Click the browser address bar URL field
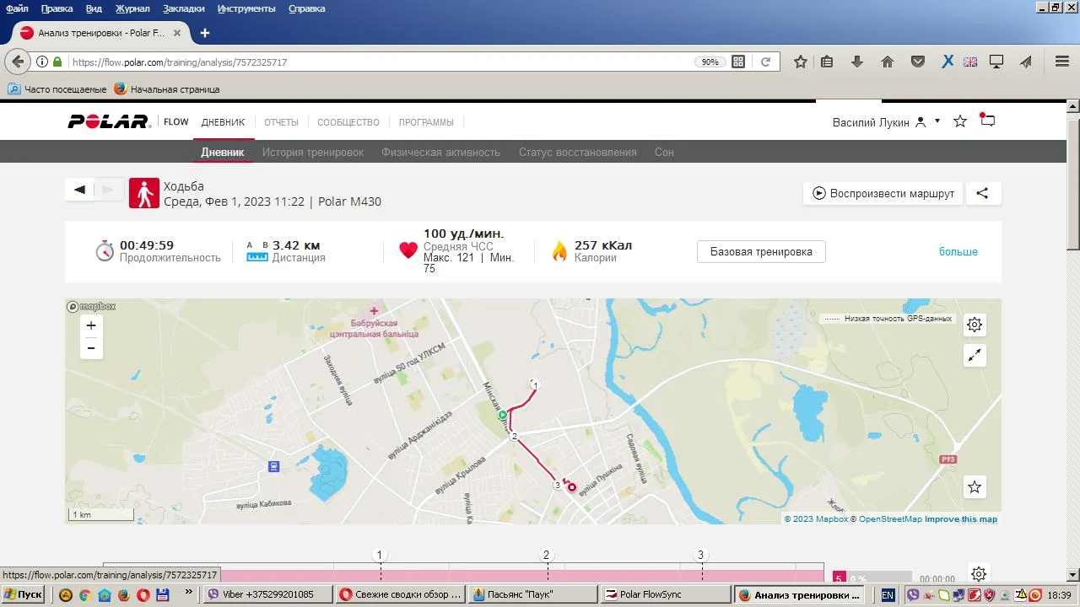 380,62
